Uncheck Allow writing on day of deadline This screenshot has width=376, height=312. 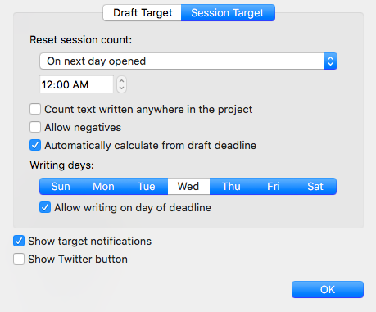tap(45, 207)
